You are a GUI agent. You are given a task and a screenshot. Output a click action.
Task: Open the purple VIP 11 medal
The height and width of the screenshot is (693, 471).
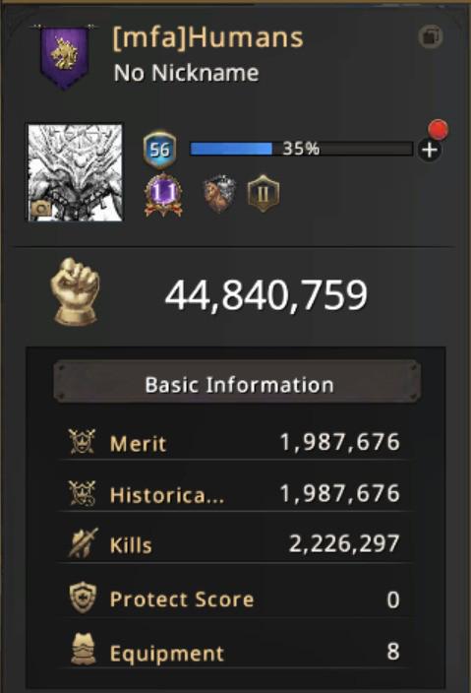click(x=163, y=195)
